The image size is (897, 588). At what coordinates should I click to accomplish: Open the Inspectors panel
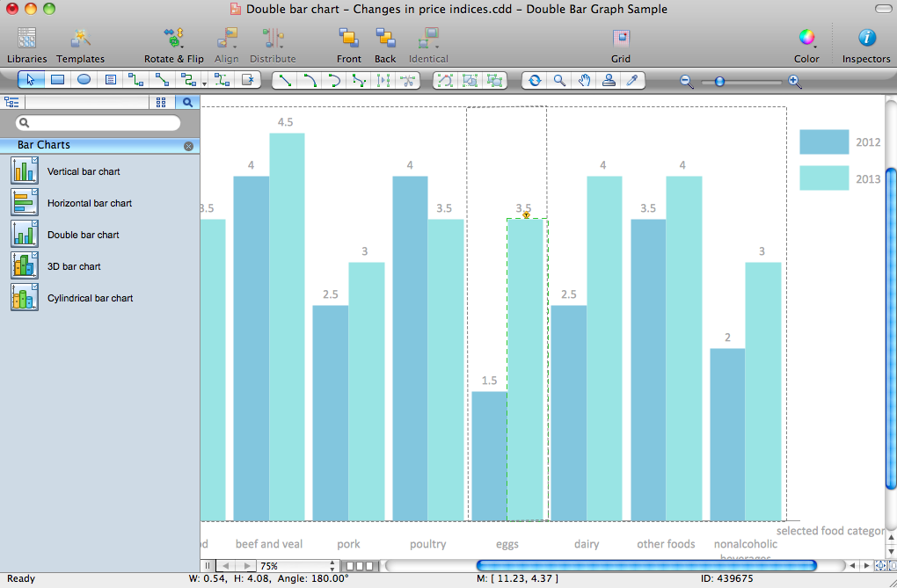[866, 45]
